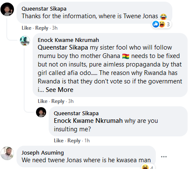The image size is (188, 169).
Task: Like the 'why are you insulting me?' reply
Action: [x=58, y=141]
